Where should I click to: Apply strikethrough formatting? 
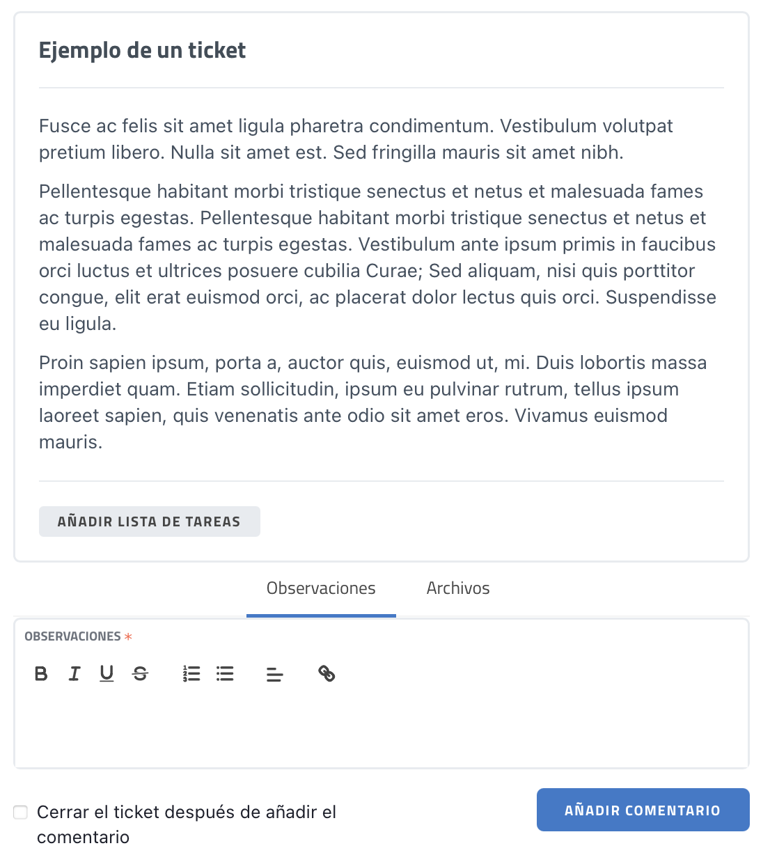pos(141,673)
